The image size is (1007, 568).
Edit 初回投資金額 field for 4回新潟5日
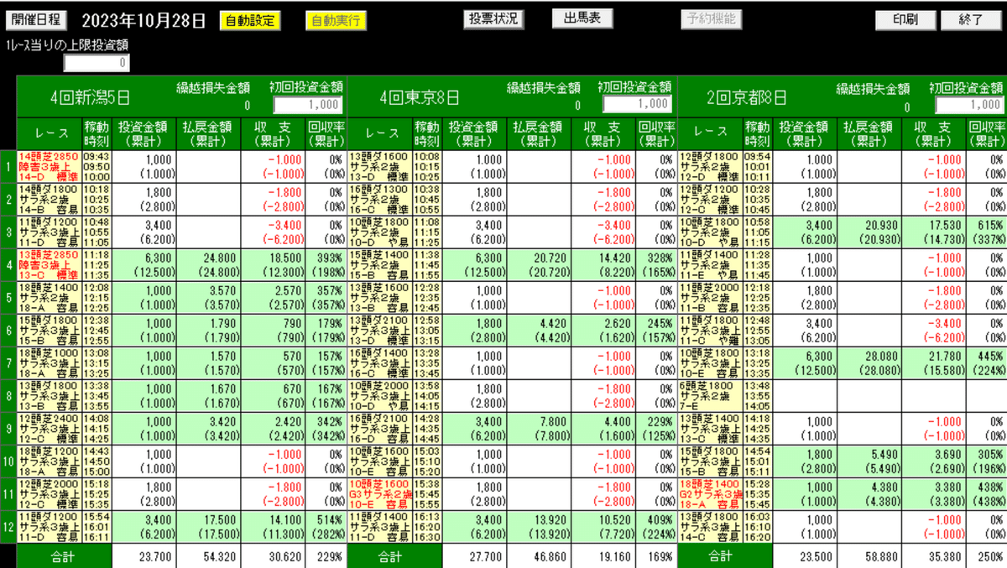tap(308, 105)
